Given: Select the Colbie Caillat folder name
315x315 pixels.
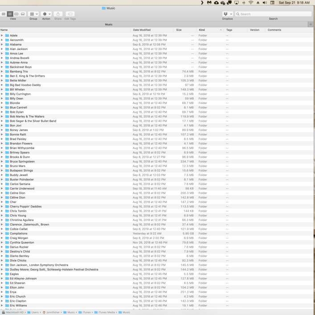Looking at the screenshot, I should click(19, 229).
